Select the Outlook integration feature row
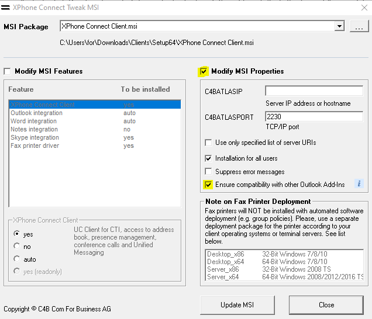Image resolution: width=372 pixels, height=319 pixels. point(95,113)
